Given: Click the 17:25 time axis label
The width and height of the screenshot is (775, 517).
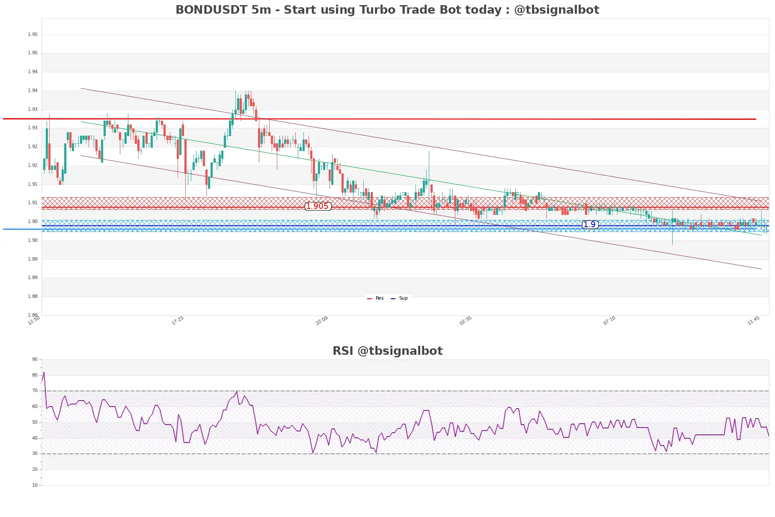Looking at the screenshot, I should point(178,321).
